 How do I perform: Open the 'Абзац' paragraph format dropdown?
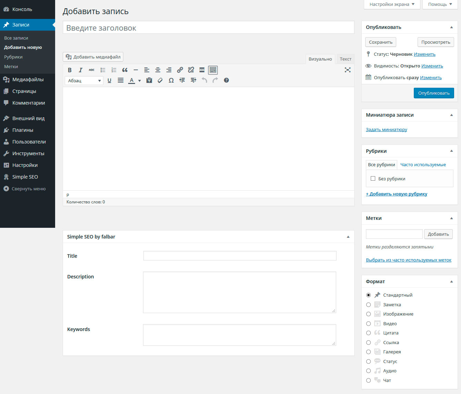[84, 81]
